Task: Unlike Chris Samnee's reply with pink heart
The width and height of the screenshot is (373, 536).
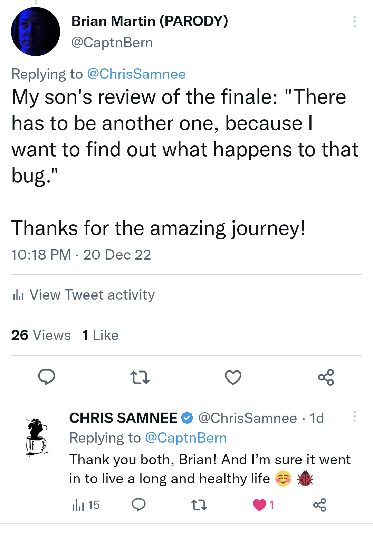Action: point(260,505)
